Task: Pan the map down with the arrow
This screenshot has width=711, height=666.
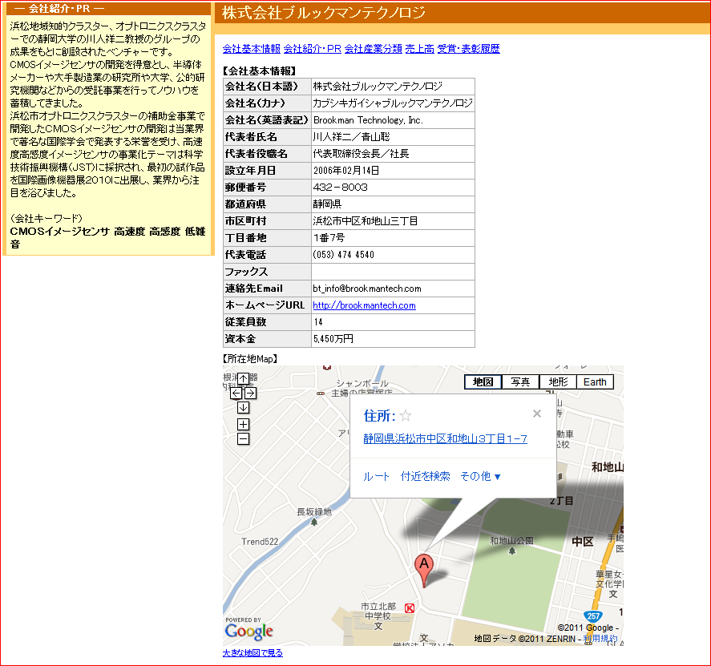Action: click(243, 407)
